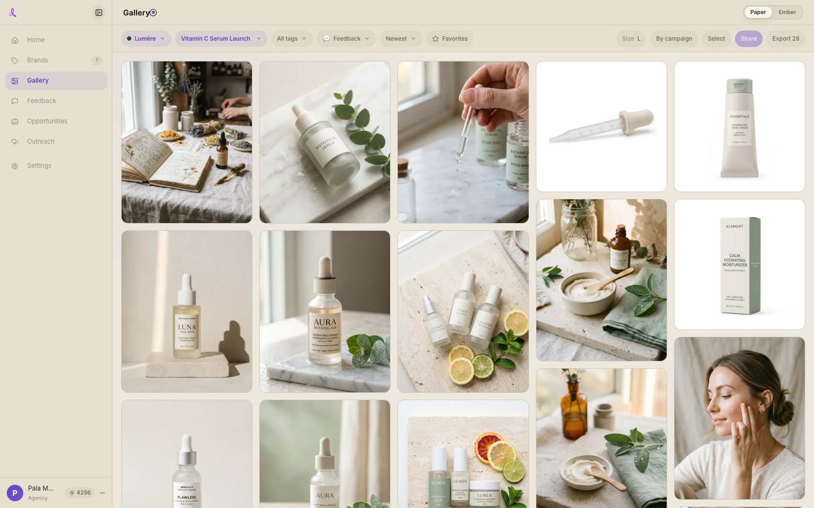Click the Feedback speech bubble sidebar icon
Image resolution: width=814 pixels, height=508 pixels.
pyautogui.click(x=15, y=101)
